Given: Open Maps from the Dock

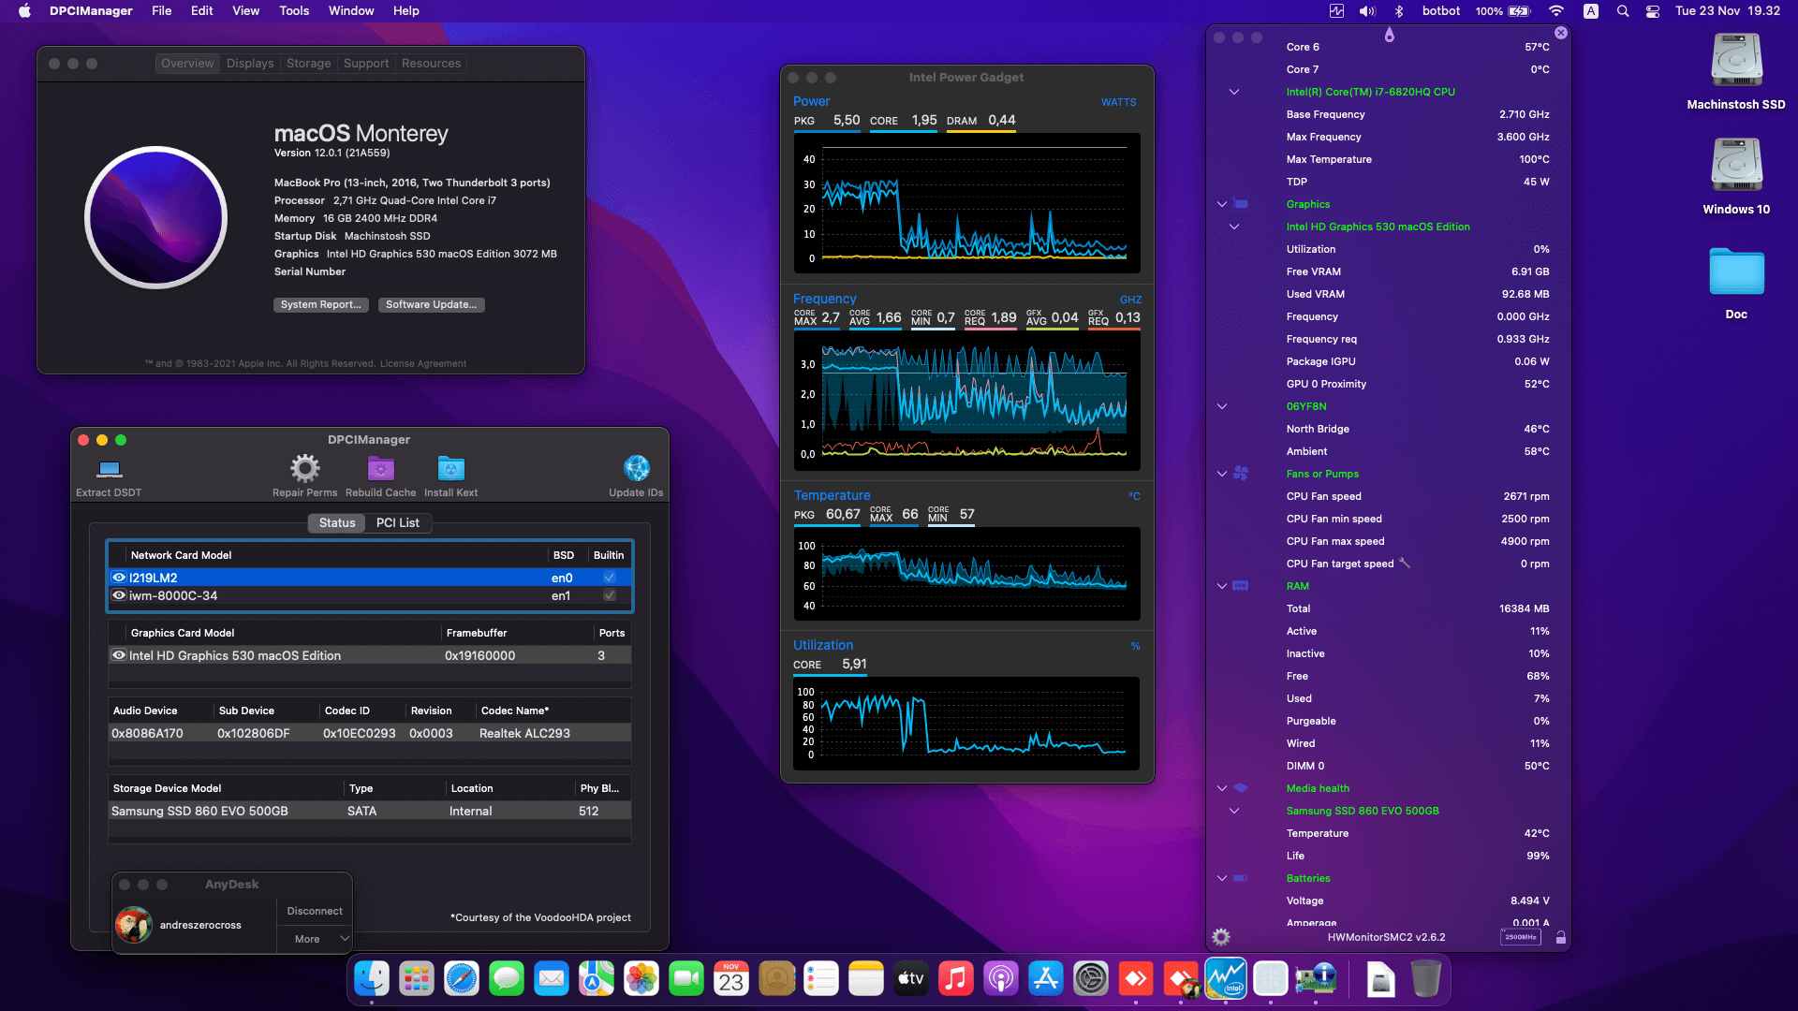Looking at the screenshot, I should 597,979.
